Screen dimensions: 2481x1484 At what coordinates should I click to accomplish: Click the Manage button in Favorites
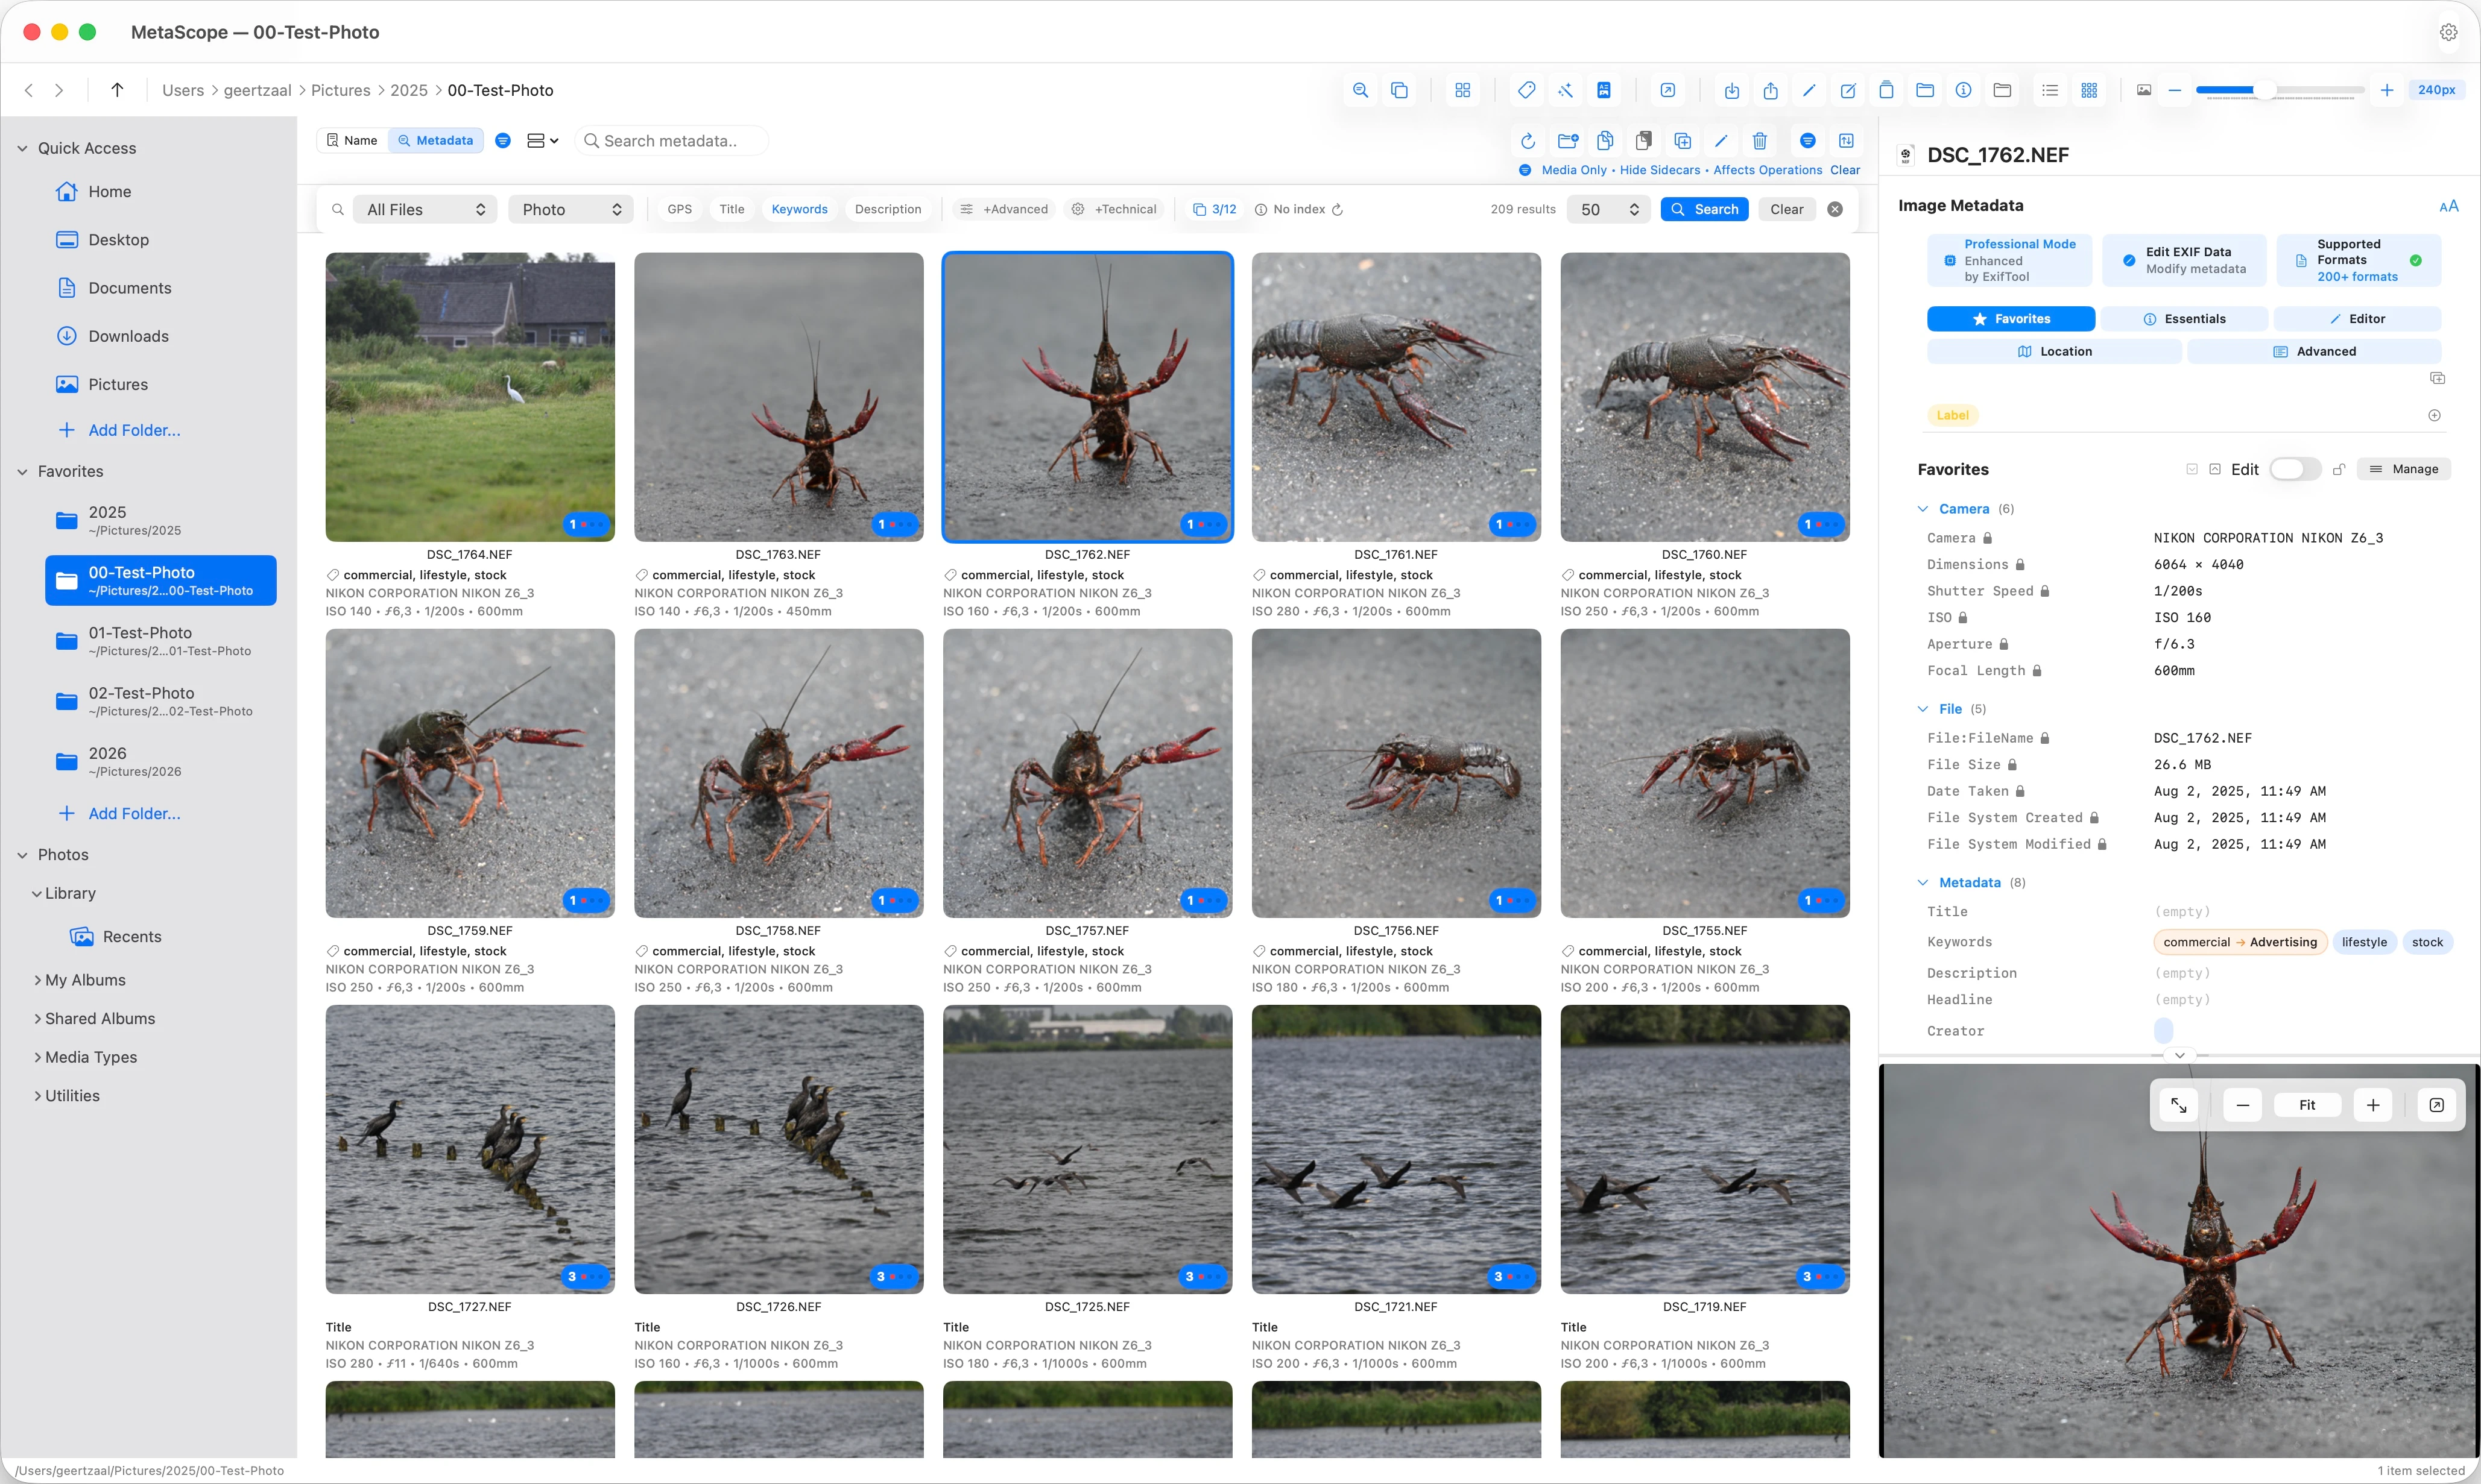(x=2404, y=469)
